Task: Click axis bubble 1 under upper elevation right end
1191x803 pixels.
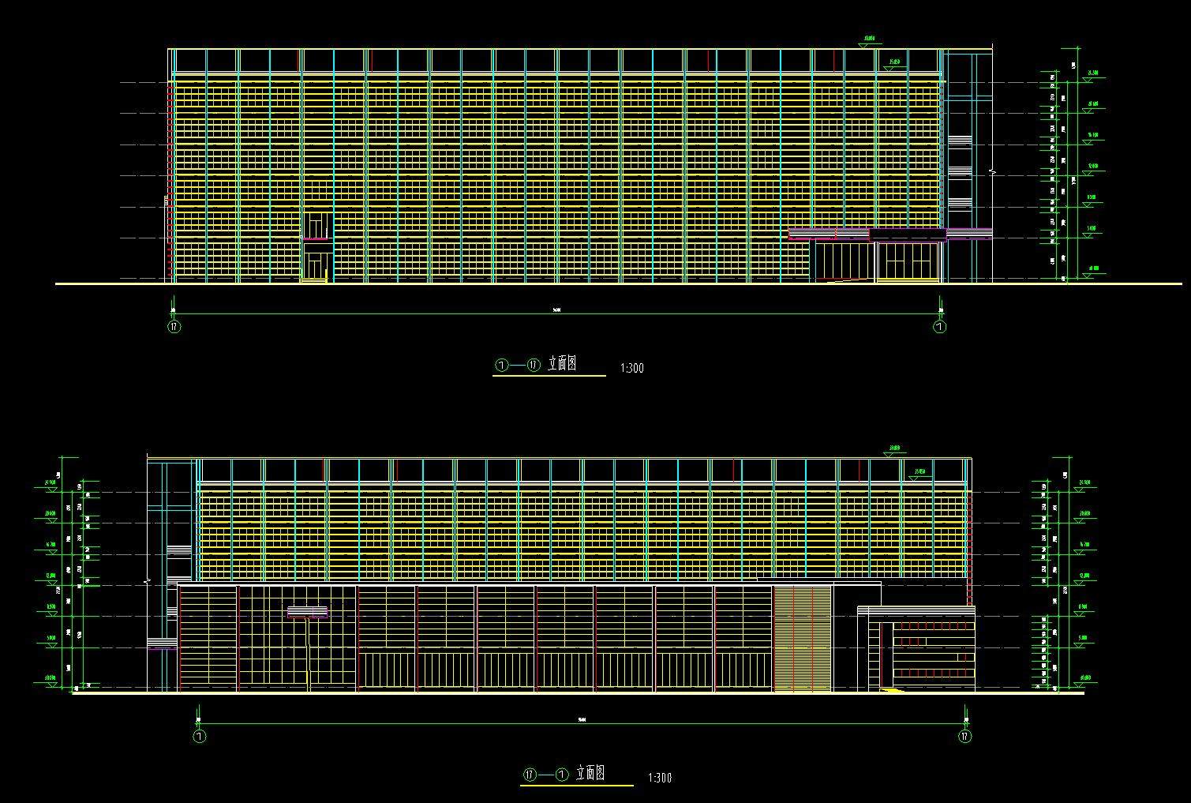Action: (940, 326)
